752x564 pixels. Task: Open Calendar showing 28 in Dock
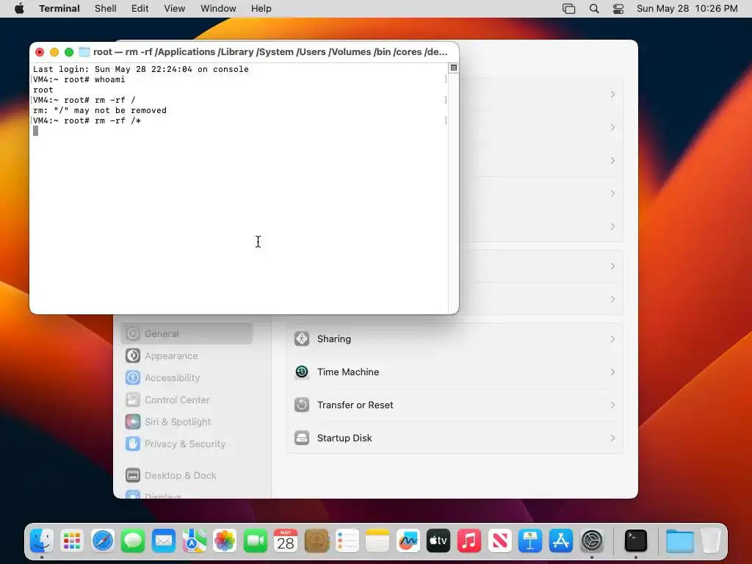click(286, 541)
